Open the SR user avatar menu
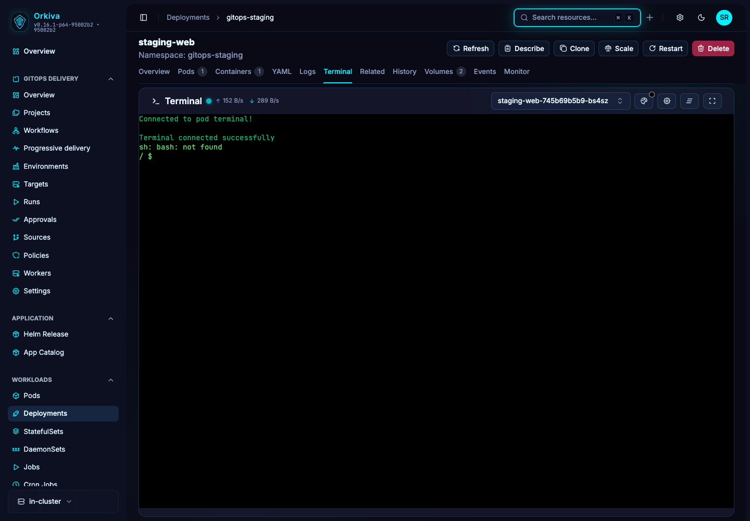750x521 pixels. [x=724, y=17]
